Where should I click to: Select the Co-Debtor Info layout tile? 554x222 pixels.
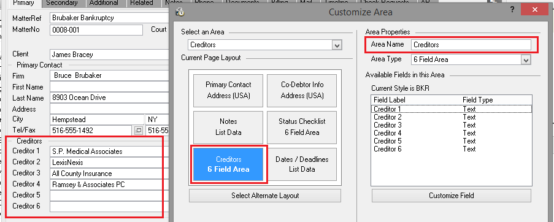pos(302,90)
